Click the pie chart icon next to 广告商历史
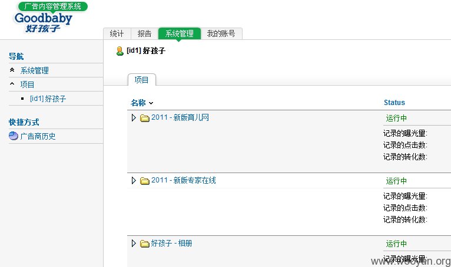The height and width of the screenshot is (267, 451). [x=13, y=136]
